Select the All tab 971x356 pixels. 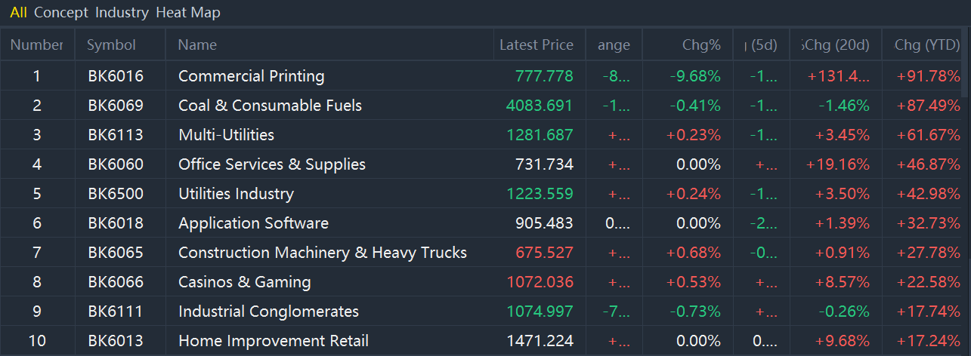(18, 13)
